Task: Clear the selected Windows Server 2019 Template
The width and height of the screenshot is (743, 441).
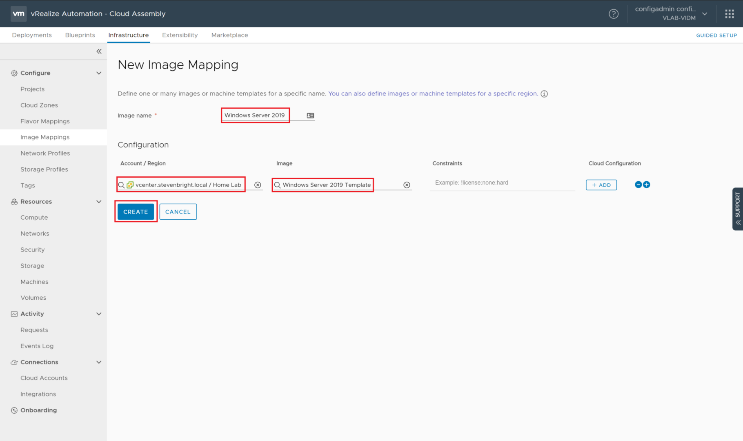Action: click(407, 185)
